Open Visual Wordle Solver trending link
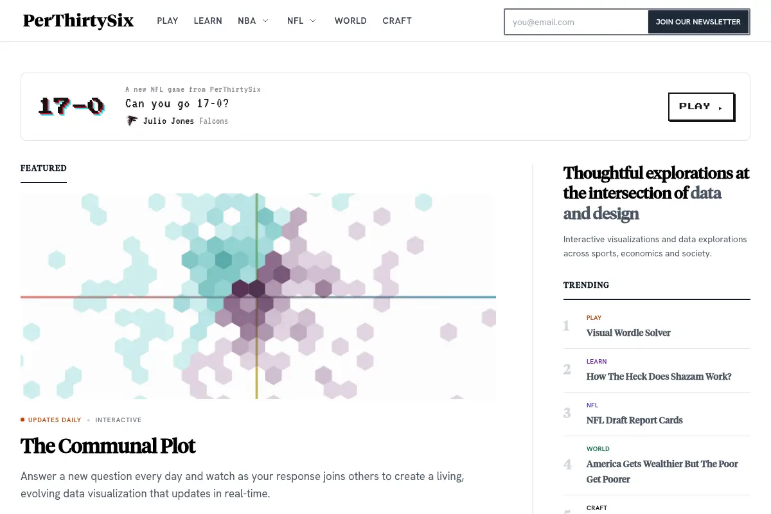771x514 pixels. pyautogui.click(x=628, y=333)
